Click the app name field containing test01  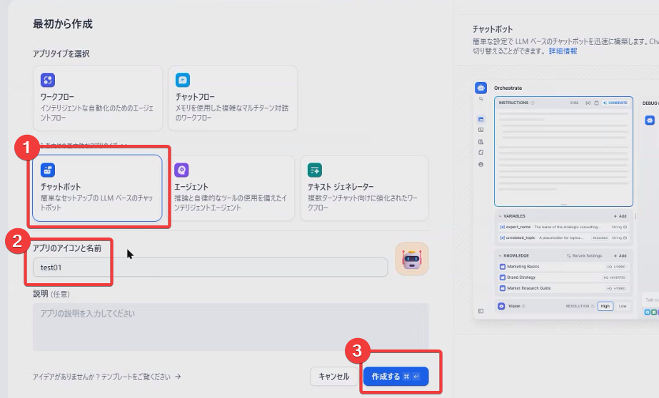209,267
